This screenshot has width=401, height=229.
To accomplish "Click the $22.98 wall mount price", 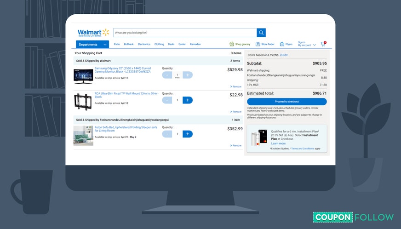I will pyautogui.click(x=236, y=95).
